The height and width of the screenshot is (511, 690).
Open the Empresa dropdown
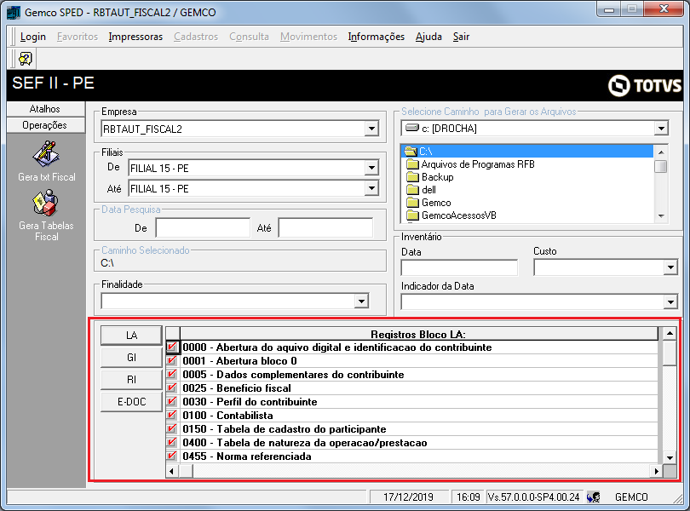[x=371, y=129]
